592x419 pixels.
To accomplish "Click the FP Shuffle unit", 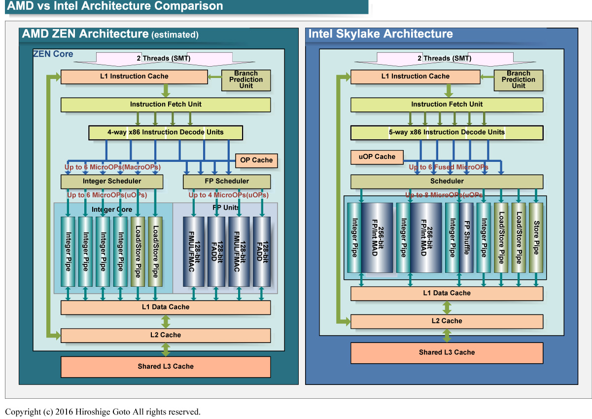I will pos(466,237).
